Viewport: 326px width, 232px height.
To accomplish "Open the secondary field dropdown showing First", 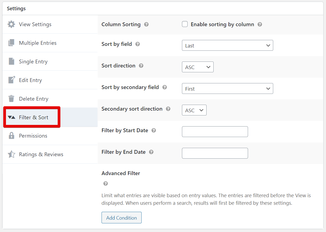I will 227,88.
